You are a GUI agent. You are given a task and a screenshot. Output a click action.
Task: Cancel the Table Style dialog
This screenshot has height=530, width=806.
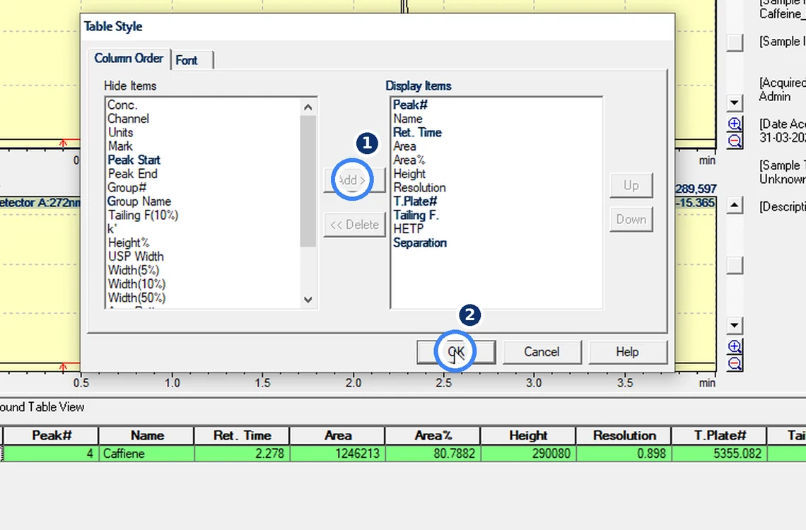click(x=542, y=352)
